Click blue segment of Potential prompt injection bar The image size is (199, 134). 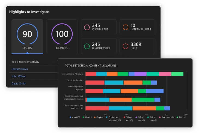coord(155,91)
